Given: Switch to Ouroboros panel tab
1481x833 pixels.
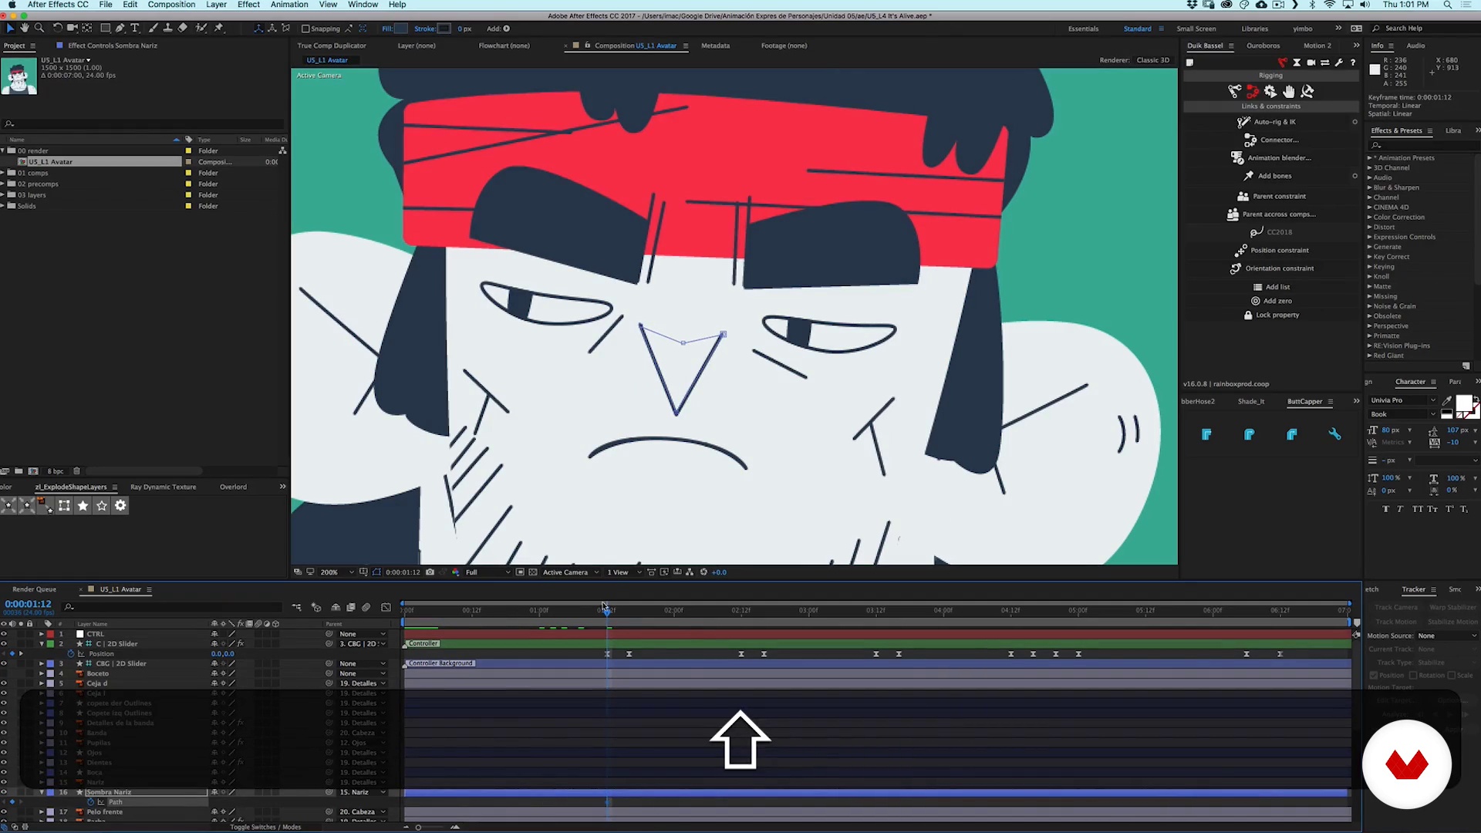Looking at the screenshot, I should (1263, 46).
